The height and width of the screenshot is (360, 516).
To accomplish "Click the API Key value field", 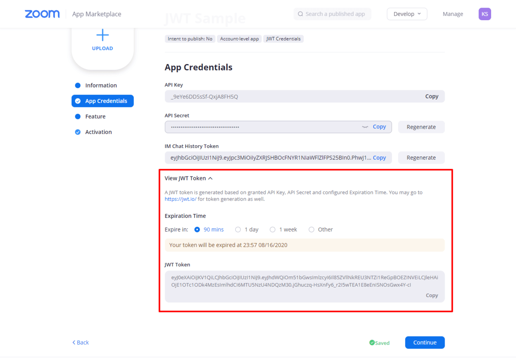I will [x=304, y=96].
